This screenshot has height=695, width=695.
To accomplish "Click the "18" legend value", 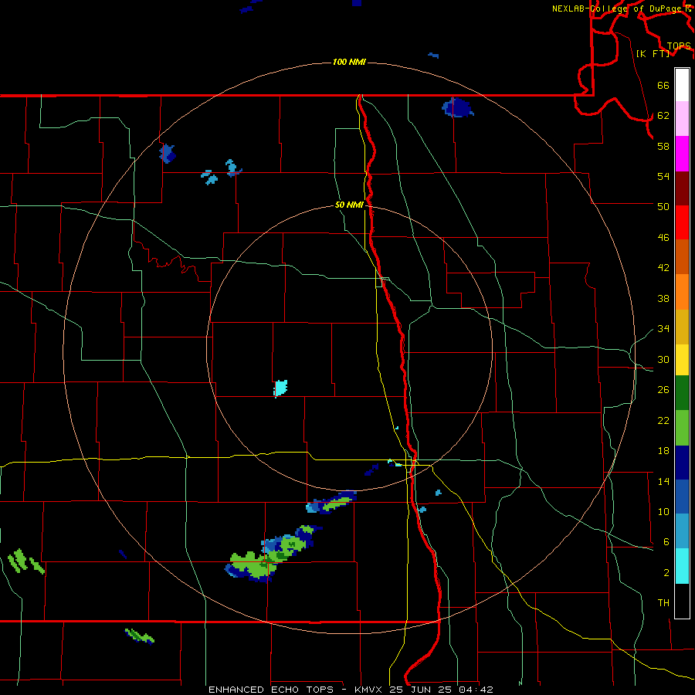I will [663, 451].
